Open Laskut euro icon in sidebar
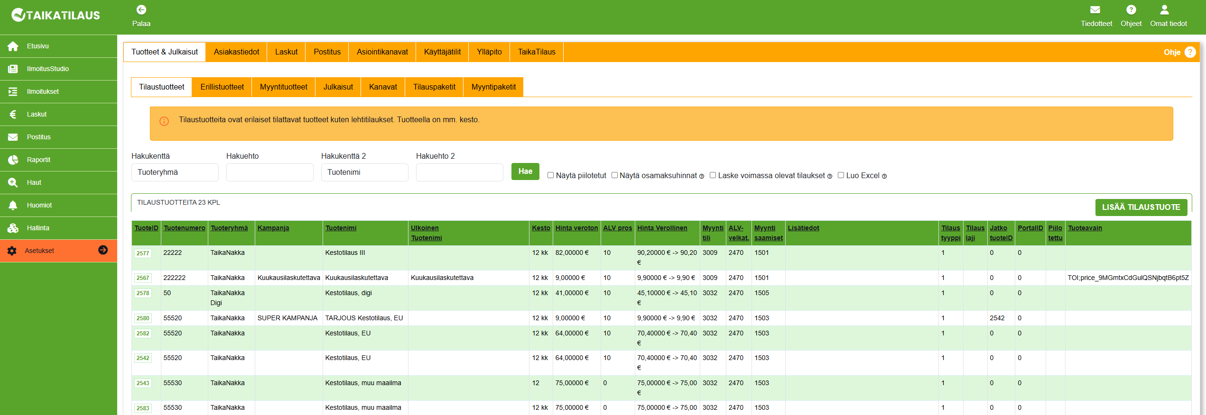1206x415 pixels. click(x=13, y=114)
